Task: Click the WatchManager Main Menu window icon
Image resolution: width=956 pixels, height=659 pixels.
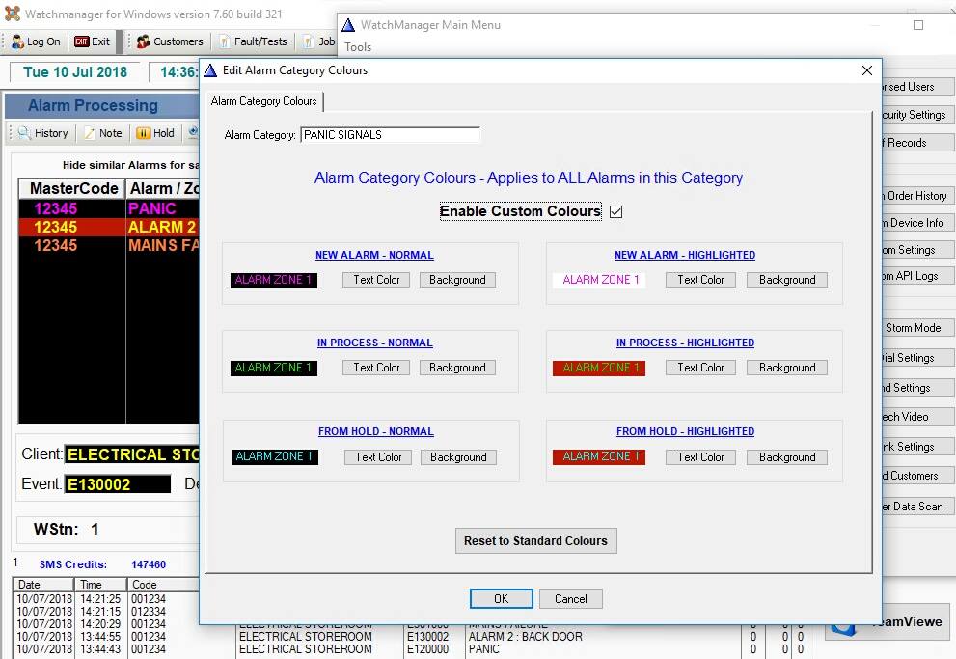Action: pos(348,25)
